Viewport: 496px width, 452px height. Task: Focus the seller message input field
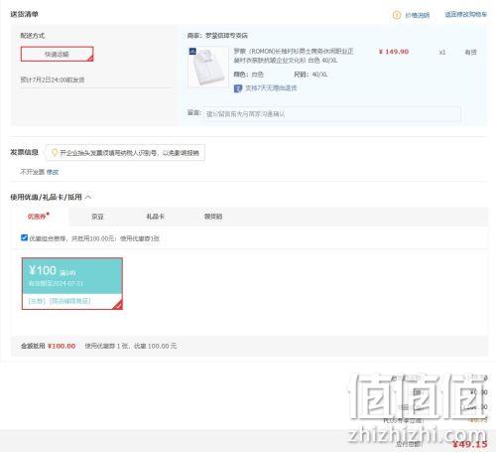[x=332, y=114]
